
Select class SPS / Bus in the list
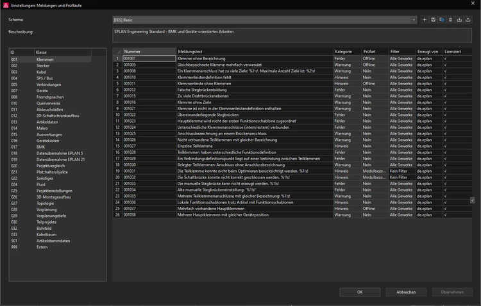tap(46, 77)
